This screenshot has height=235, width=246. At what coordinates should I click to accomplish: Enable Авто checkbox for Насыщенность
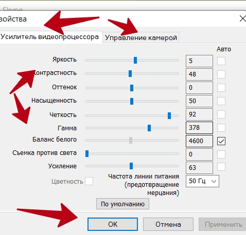221,101
